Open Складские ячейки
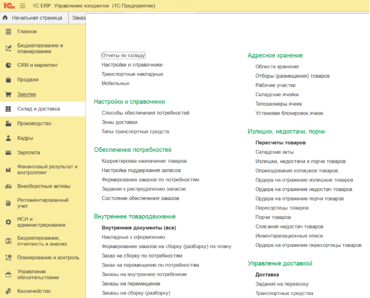Screen dimensions: 370x298 (277, 94)
